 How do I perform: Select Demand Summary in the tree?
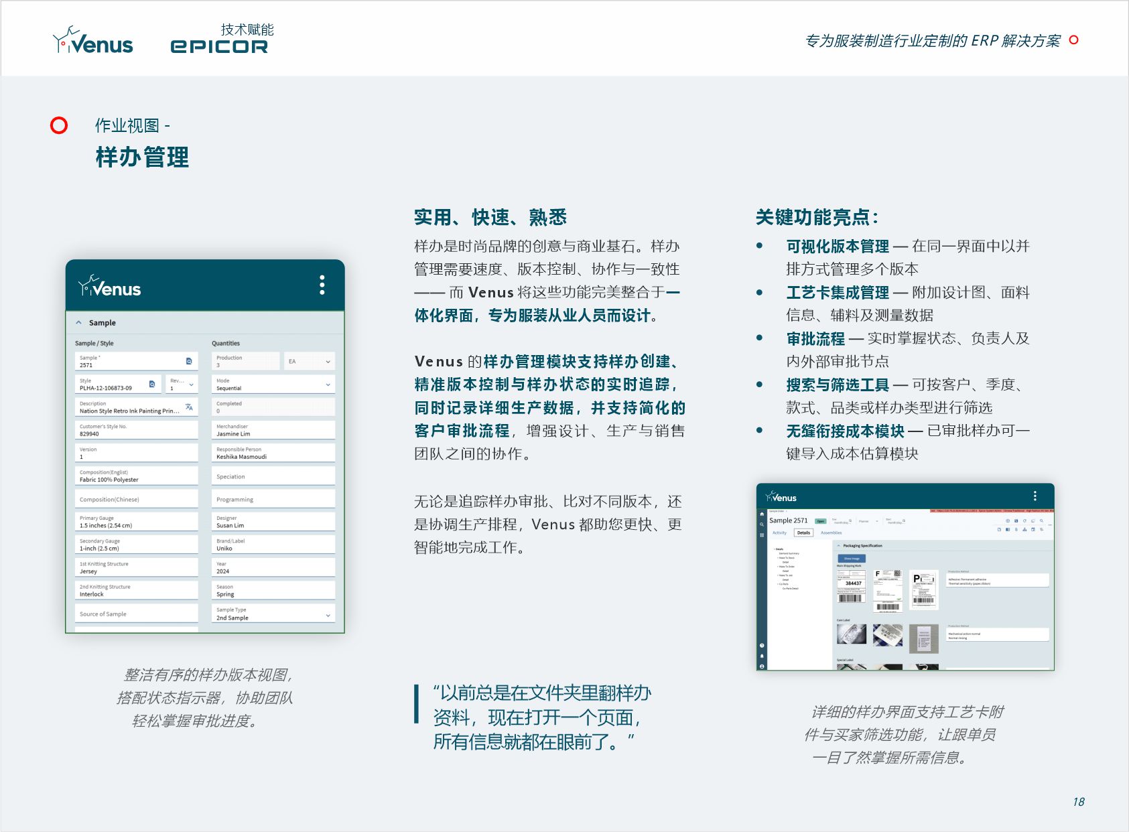(x=789, y=553)
